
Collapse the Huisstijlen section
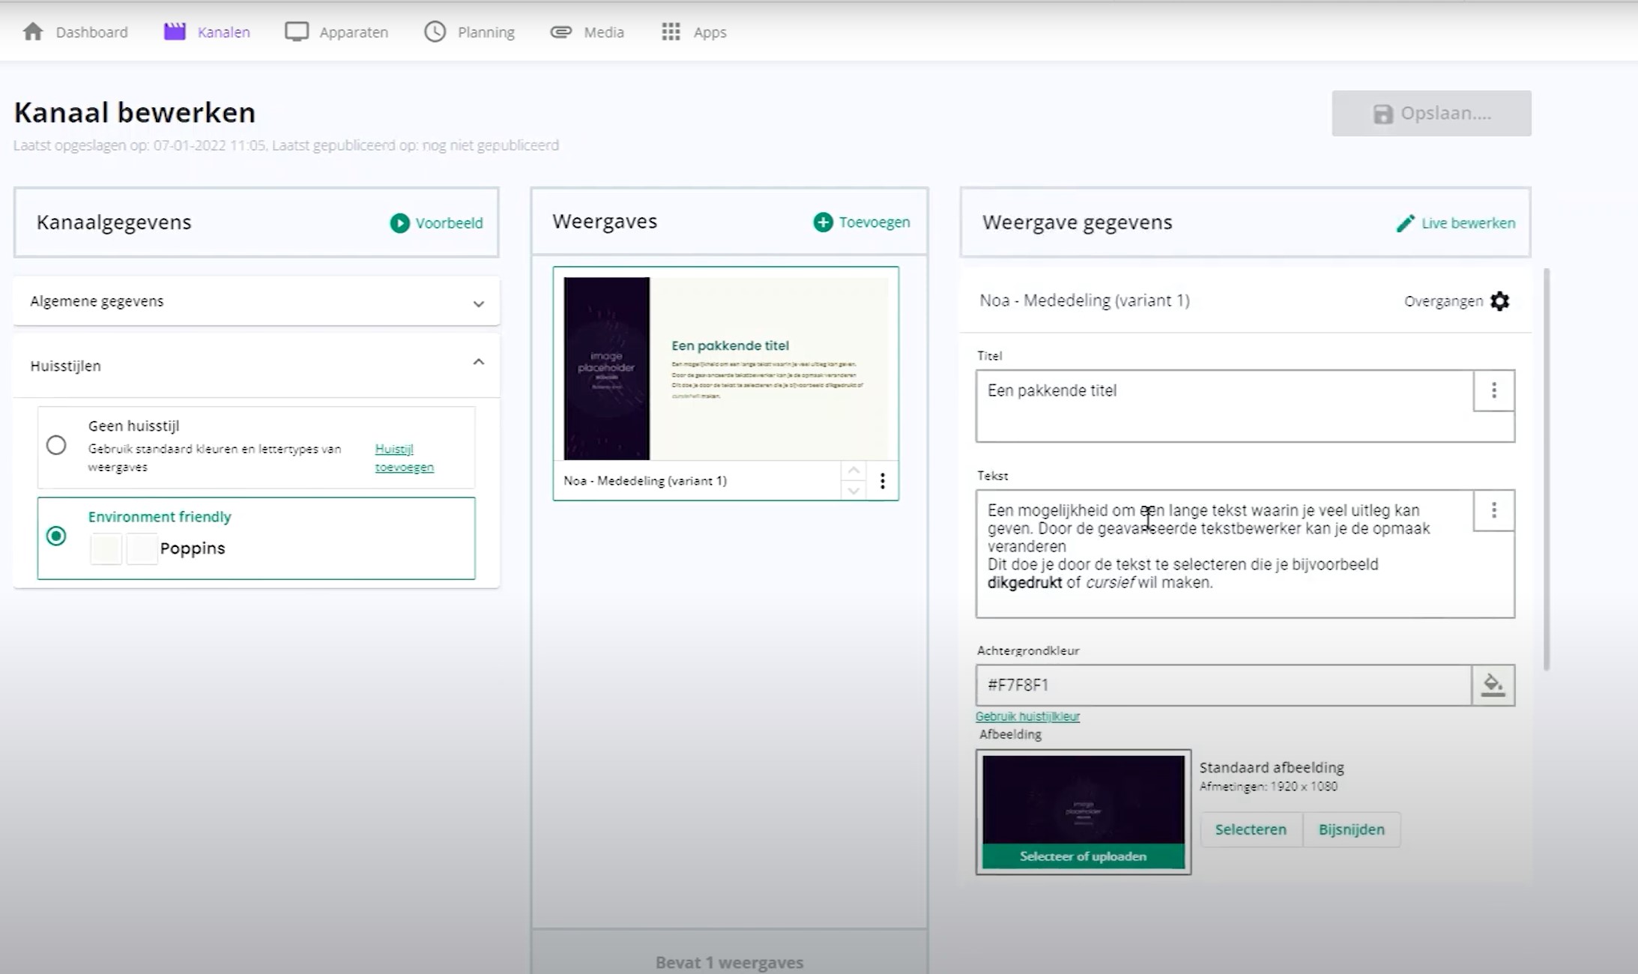click(478, 363)
